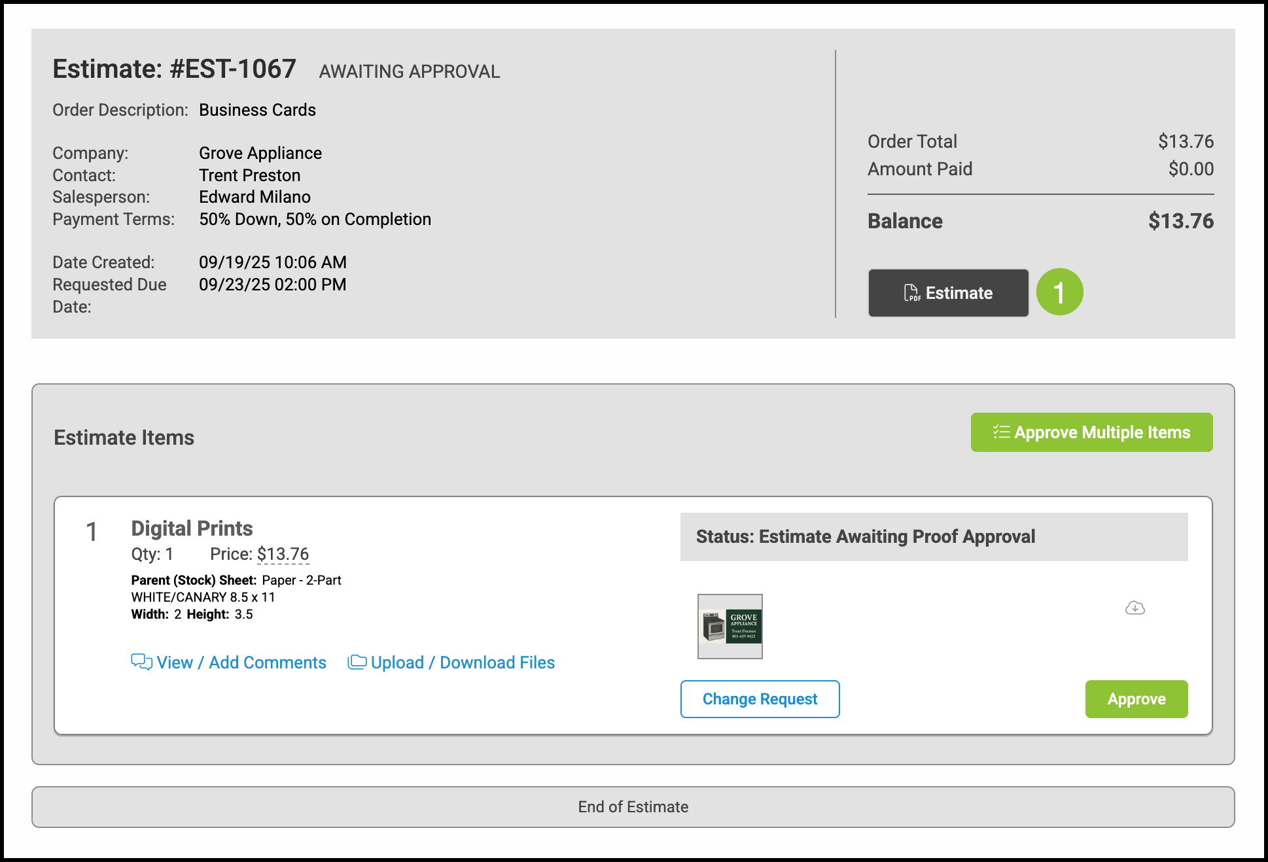Open the Grove Appliance proof thumbnail

click(x=730, y=627)
